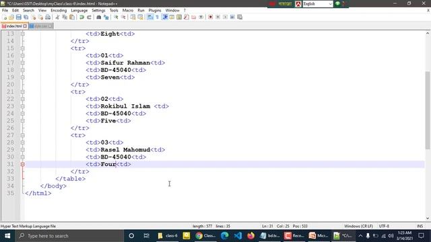Image resolution: width=431 pixels, height=242 pixels.
Task: Click the Run Macro Multiple Times icon
Action: tap(232, 17)
